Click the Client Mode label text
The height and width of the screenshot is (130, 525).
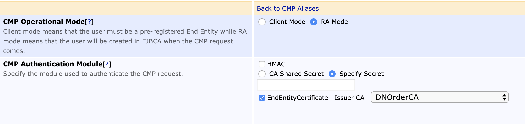point(287,22)
